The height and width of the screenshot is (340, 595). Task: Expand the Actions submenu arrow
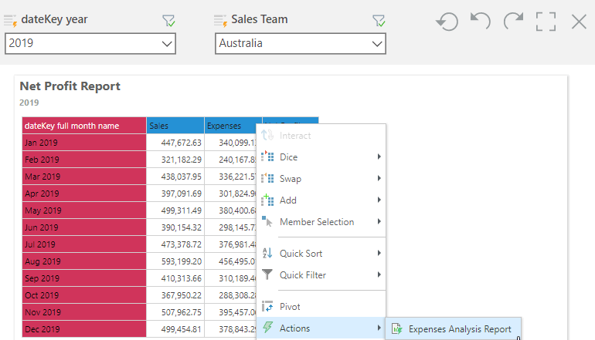click(379, 328)
